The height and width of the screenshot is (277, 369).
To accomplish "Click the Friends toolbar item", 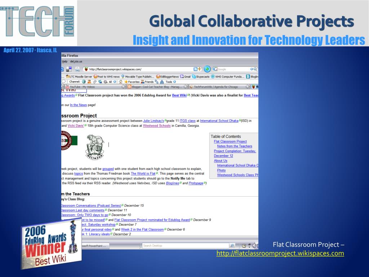I will click(x=147, y=82).
